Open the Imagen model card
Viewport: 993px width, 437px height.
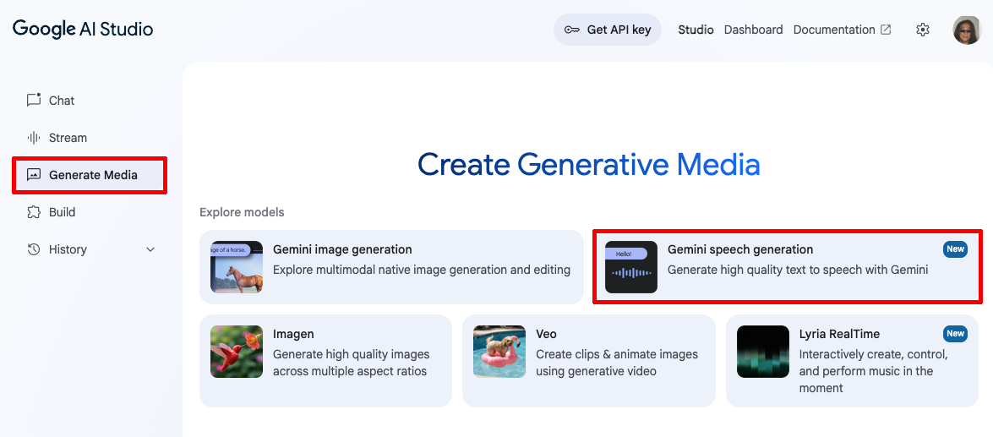325,361
